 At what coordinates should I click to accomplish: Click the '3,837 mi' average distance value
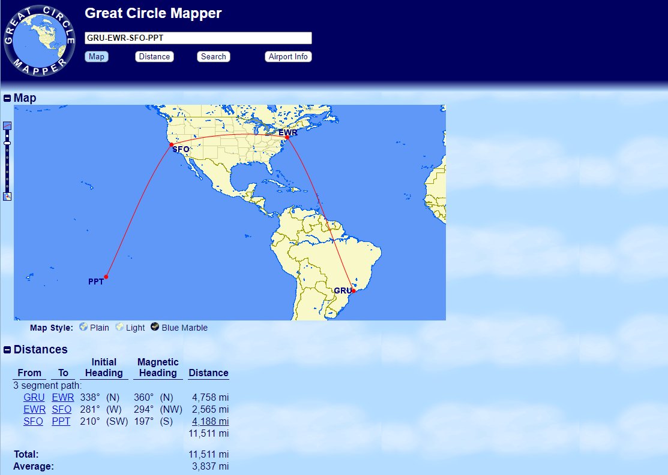[x=211, y=467]
